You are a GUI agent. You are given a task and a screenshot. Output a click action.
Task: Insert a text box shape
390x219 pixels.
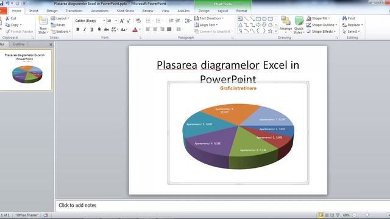click(240, 19)
